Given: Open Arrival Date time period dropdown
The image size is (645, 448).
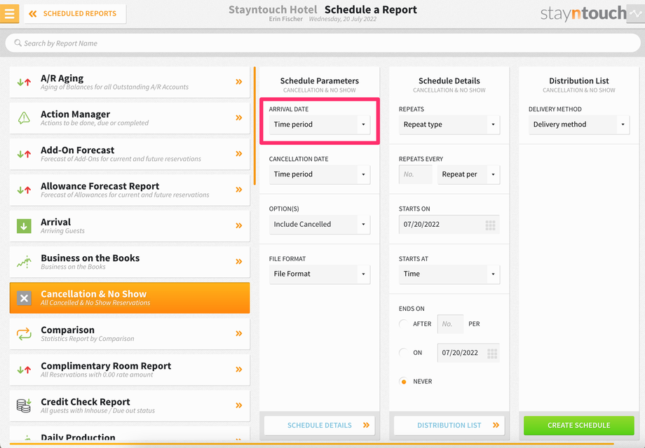Looking at the screenshot, I should click(x=320, y=125).
